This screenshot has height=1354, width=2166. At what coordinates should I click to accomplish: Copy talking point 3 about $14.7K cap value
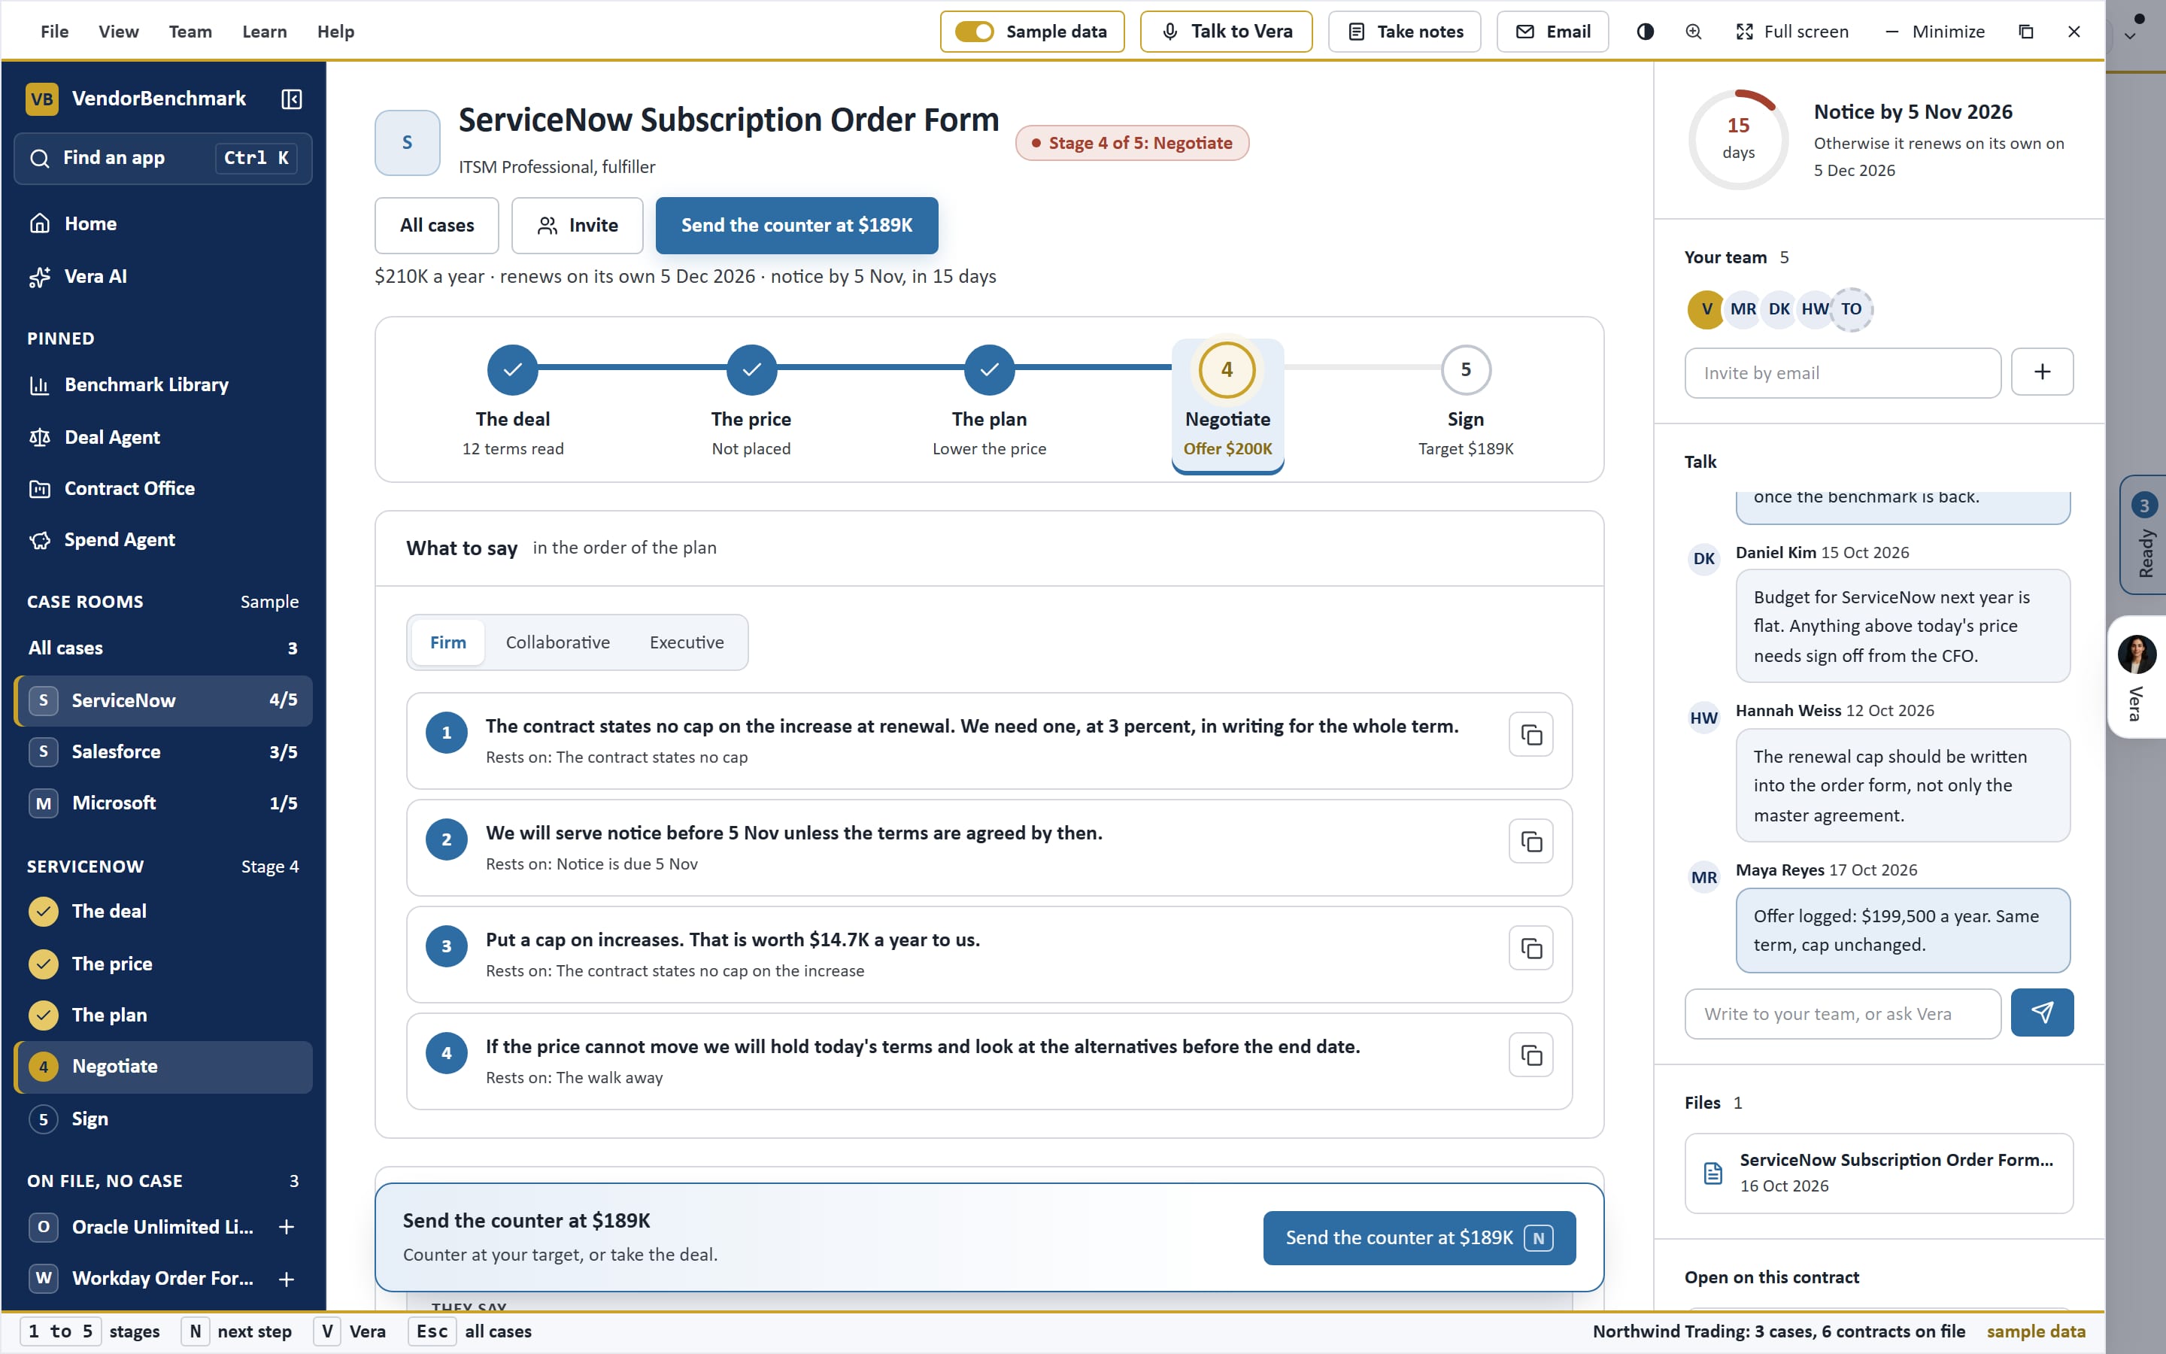[1530, 949]
